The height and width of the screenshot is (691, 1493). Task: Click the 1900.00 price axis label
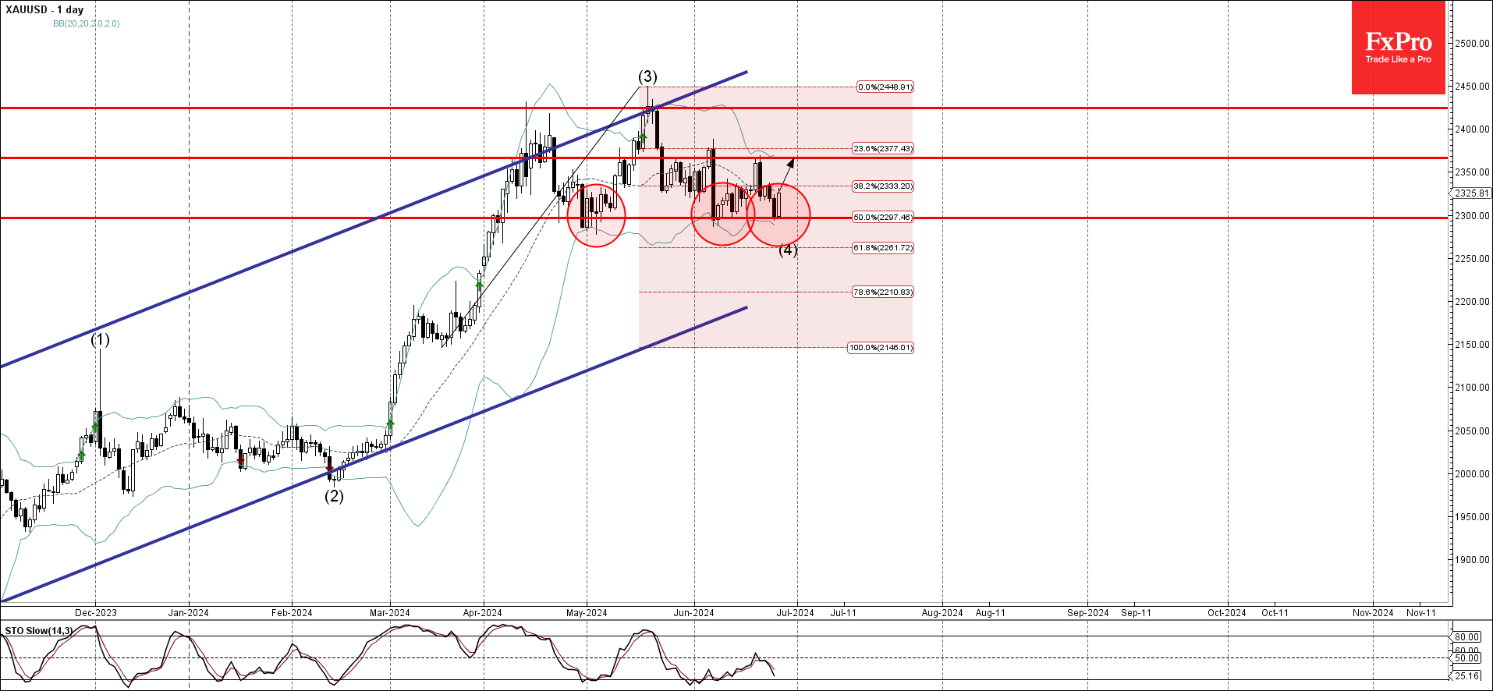[1473, 560]
